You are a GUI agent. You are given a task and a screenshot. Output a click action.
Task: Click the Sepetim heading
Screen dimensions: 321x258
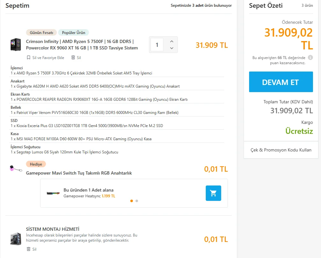pos(17,5)
